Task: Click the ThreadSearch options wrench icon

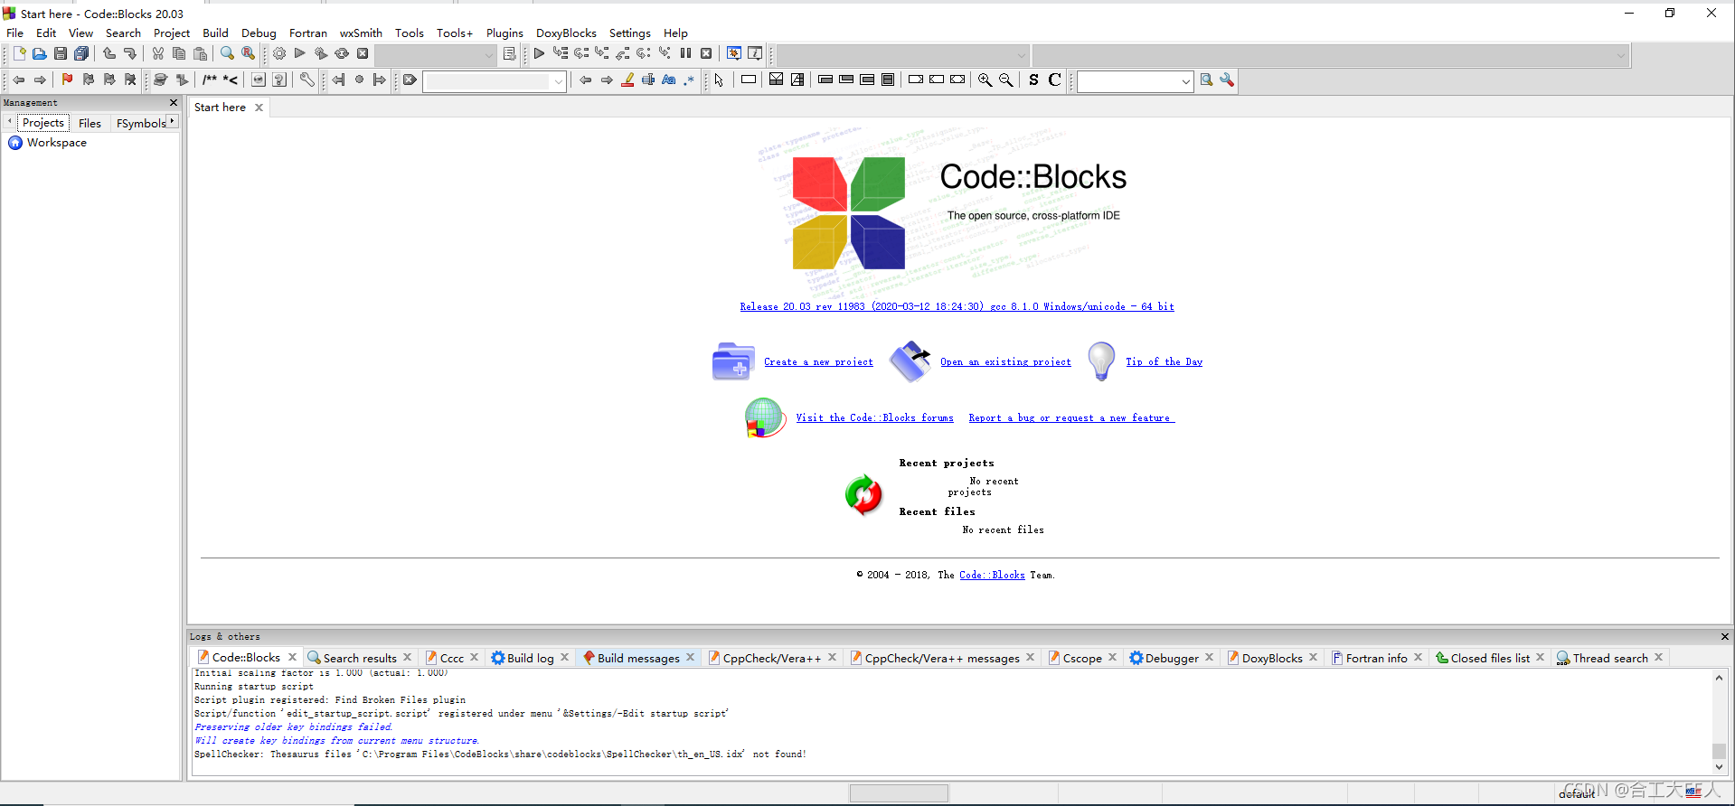Action: tap(1227, 80)
